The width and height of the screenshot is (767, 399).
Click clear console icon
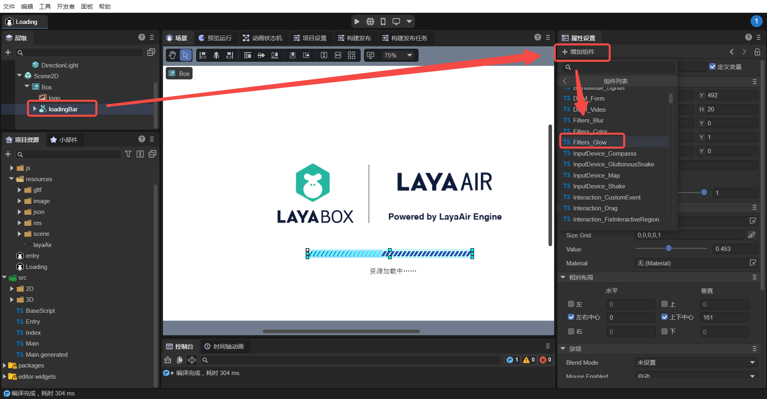tap(168, 360)
